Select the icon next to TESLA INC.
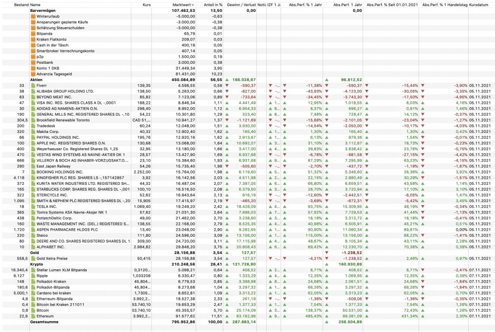 pos(33,207)
